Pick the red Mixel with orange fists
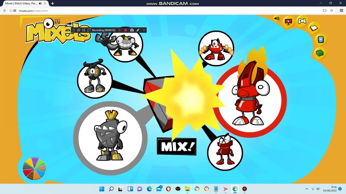346x194 pixels. 216,48
